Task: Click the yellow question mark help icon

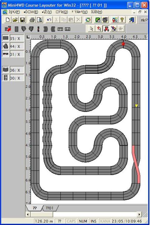Action: (122, 20)
